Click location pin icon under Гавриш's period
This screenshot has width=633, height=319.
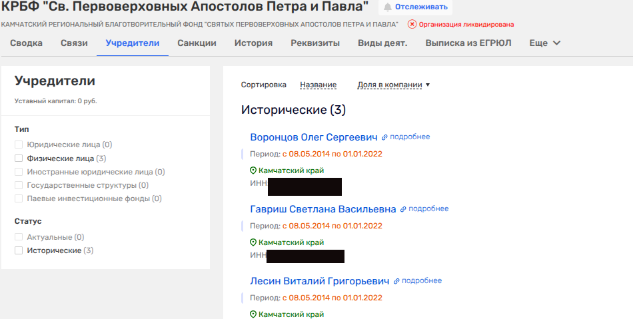tap(253, 242)
